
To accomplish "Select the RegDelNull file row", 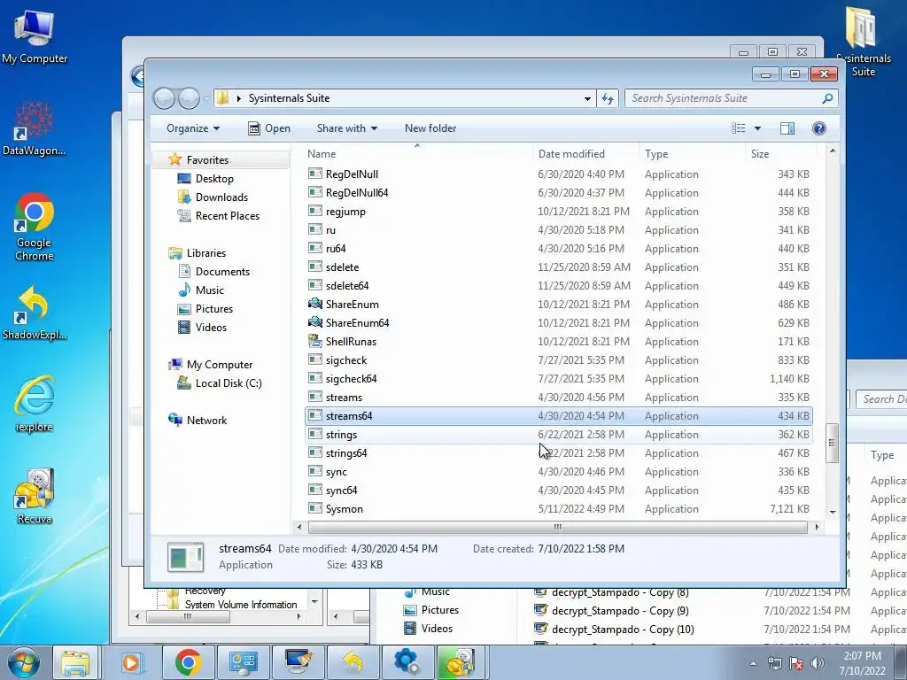I will [558, 174].
